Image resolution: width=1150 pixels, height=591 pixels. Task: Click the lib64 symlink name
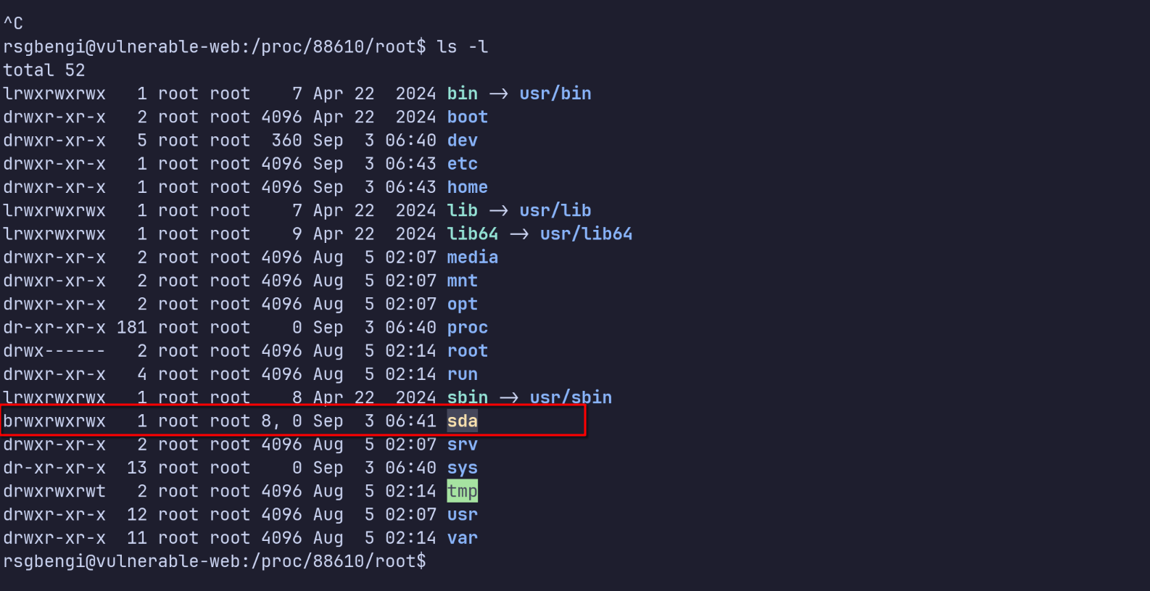pos(472,234)
